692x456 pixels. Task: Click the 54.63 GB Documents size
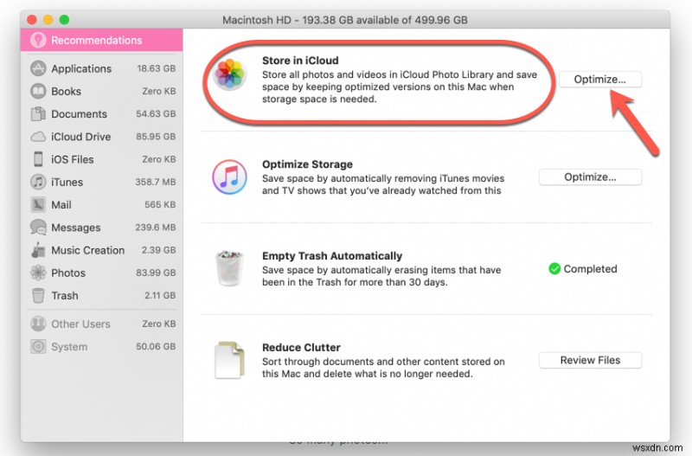pos(156,114)
